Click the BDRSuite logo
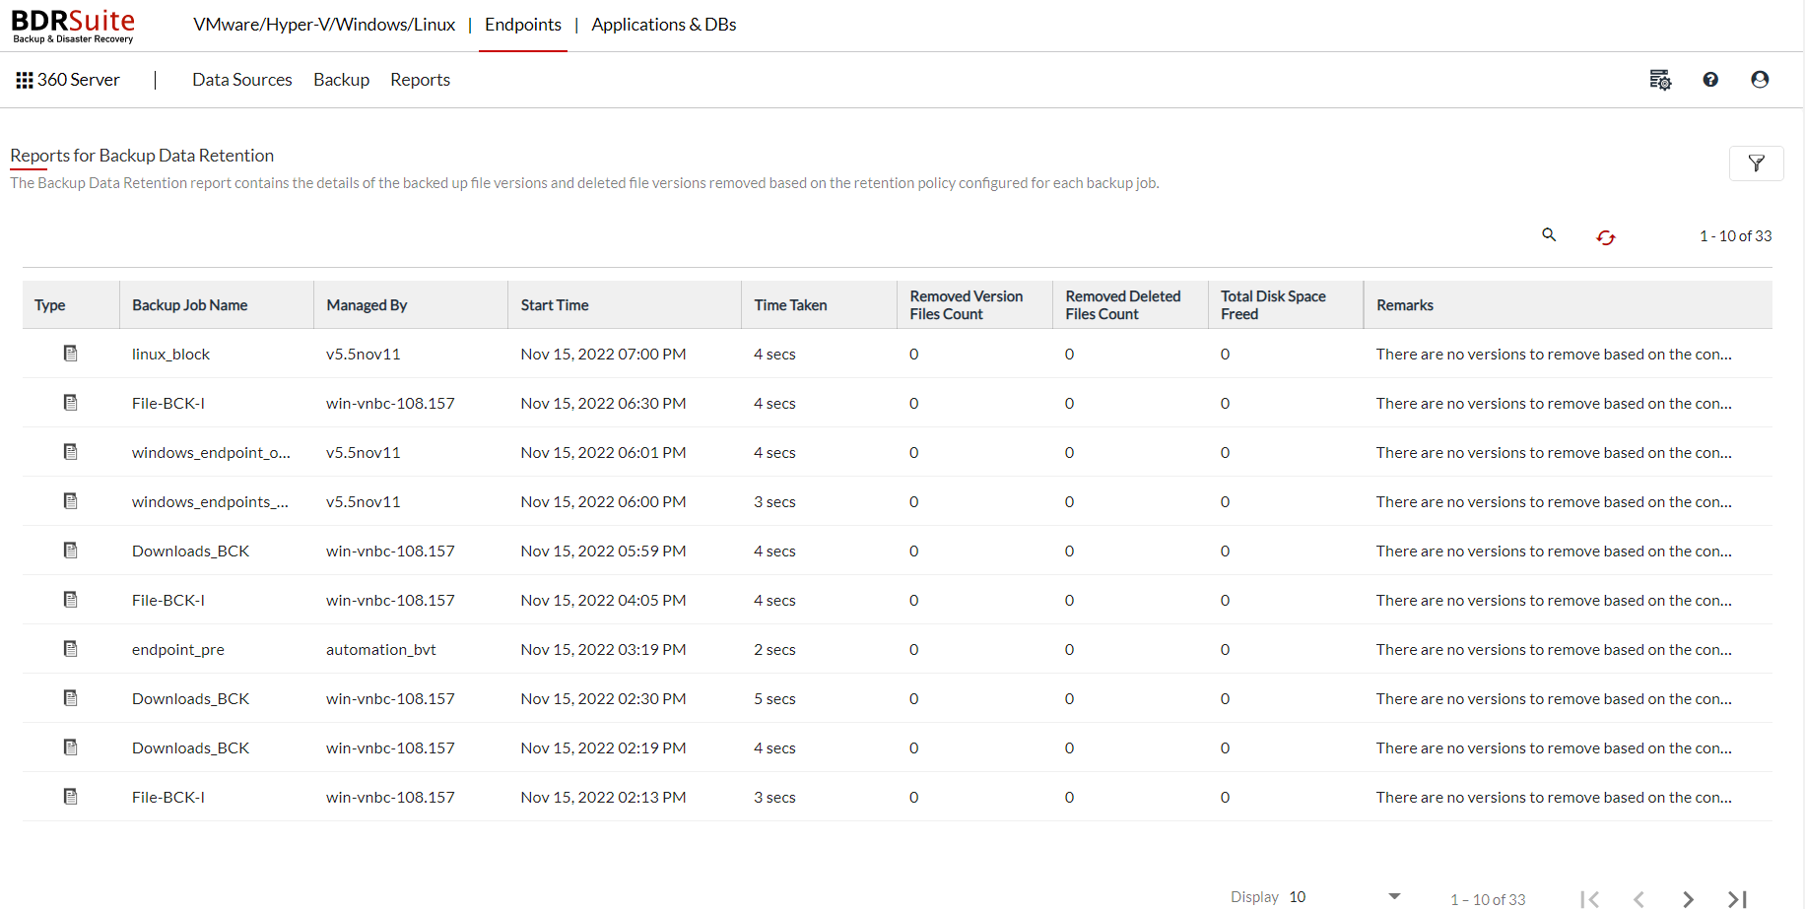The height and width of the screenshot is (909, 1805). pos(73,26)
